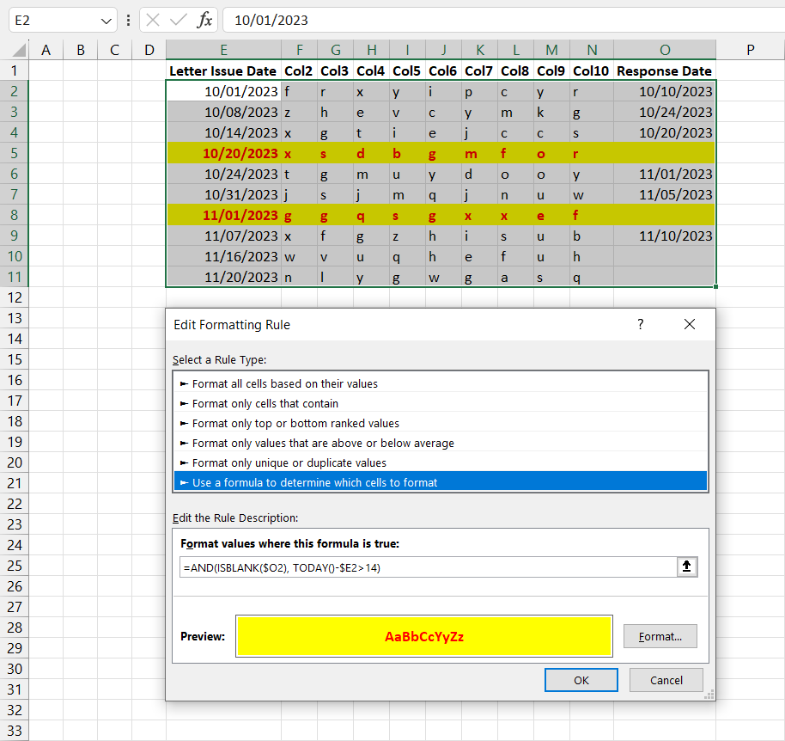Screen dimensions: 785x741
Task: Click the dialog Help question mark icon
Action: pos(640,324)
